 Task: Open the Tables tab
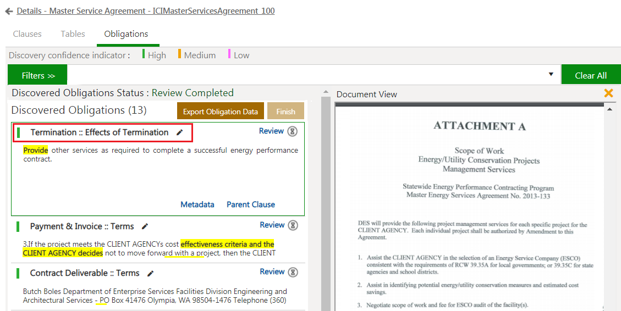click(x=73, y=34)
